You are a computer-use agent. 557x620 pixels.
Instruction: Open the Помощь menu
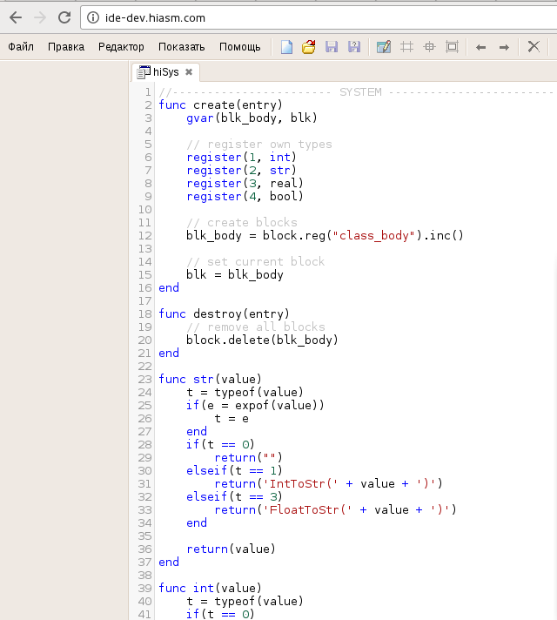pyautogui.click(x=239, y=47)
